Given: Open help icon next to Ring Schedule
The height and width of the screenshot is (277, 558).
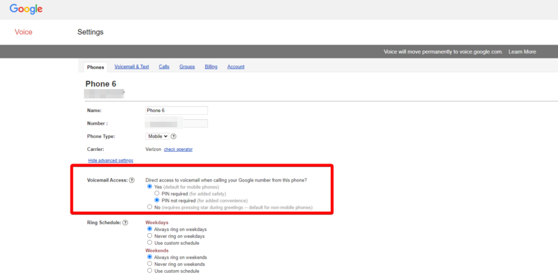Looking at the screenshot, I should (126, 223).
